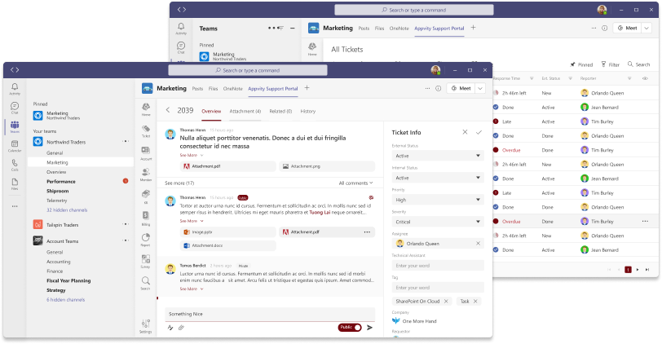
Task: Expand See More on Tomas Berdict comment
Action: tap(192, 289)
